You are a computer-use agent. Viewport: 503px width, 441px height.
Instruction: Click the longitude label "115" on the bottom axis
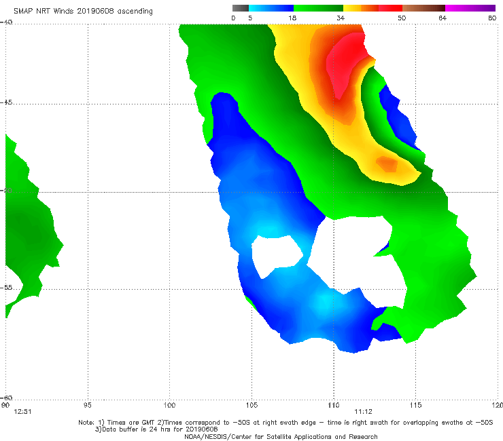click(x=415, y=405)
